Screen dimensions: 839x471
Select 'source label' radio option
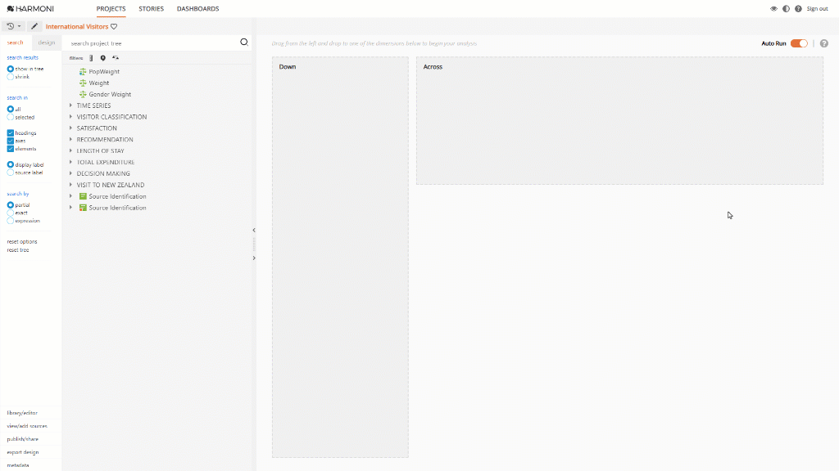[10, 173]
